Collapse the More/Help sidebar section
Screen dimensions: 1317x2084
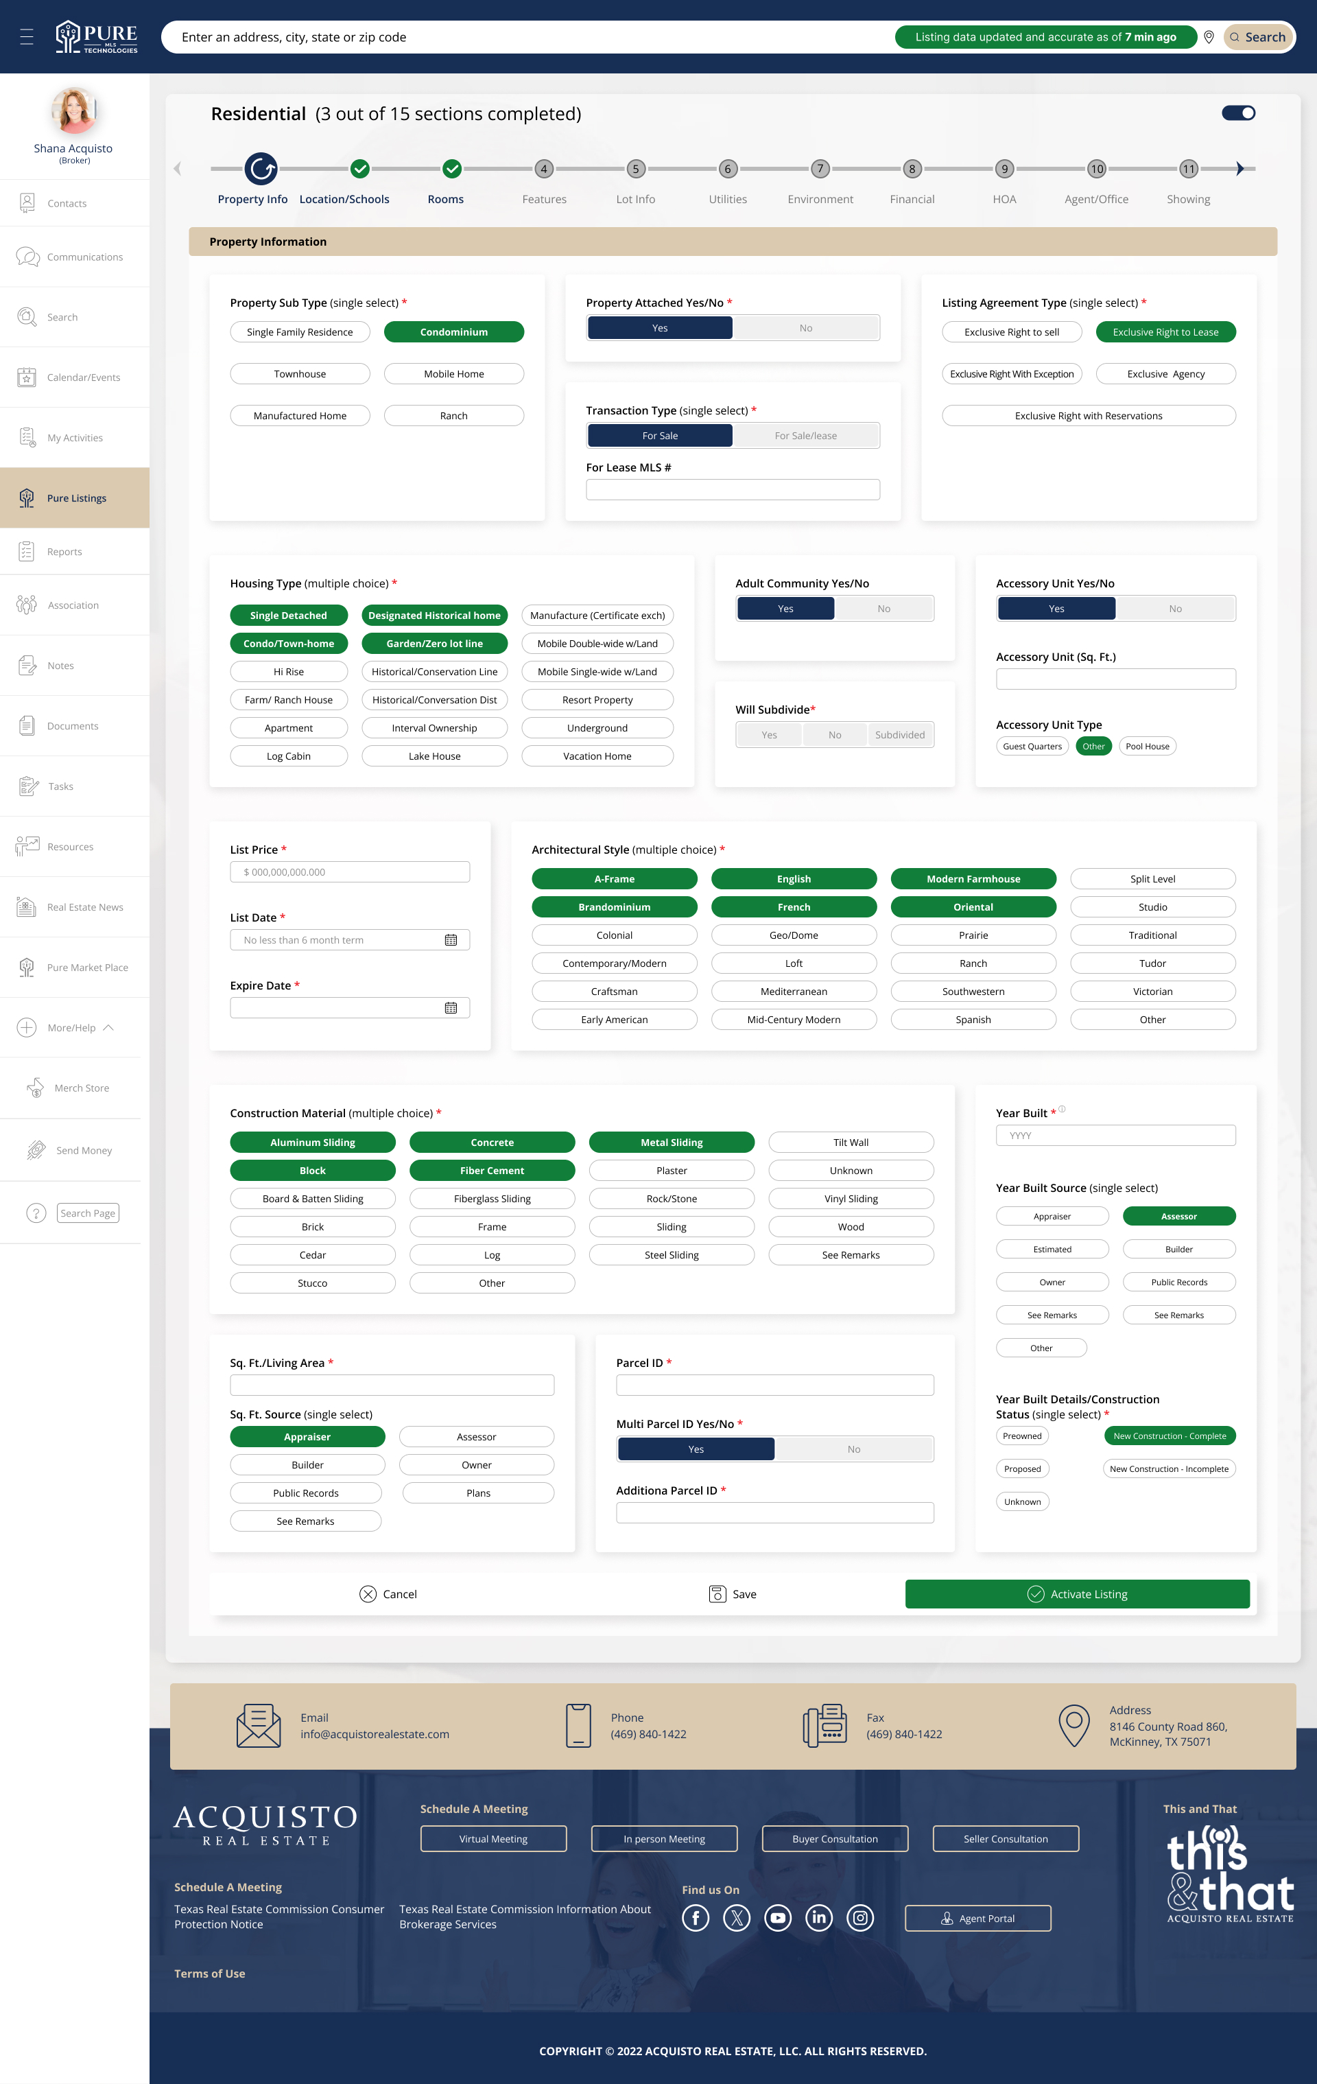point(108,1028)
